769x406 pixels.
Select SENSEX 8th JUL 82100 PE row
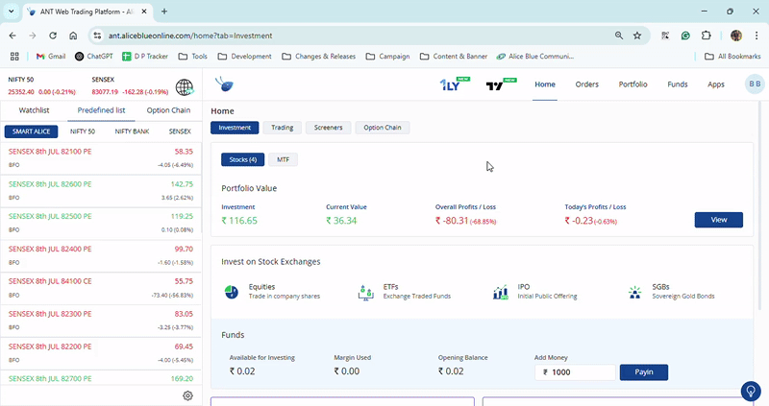(101, 158)
